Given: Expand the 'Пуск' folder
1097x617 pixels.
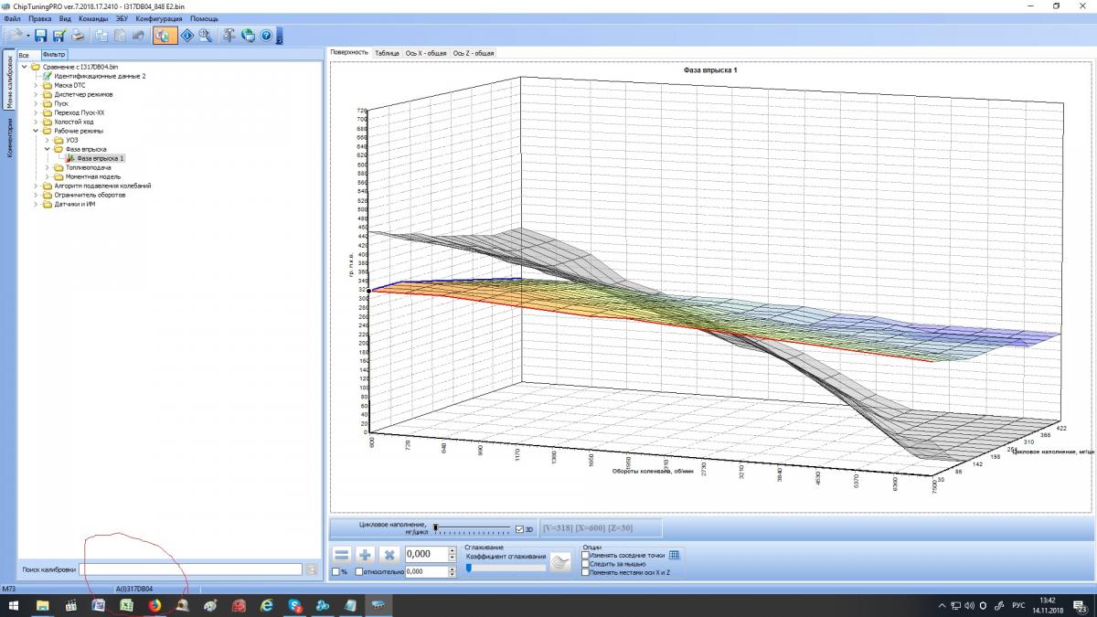Looking at the screenshot, I should coord(37,103).
